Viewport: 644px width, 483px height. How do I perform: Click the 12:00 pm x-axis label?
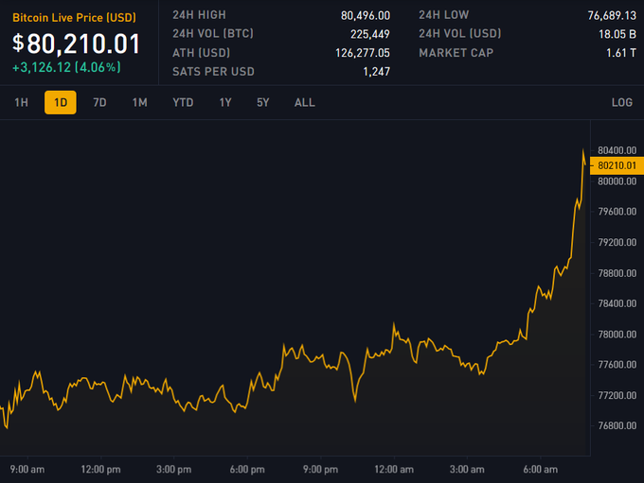100,470
